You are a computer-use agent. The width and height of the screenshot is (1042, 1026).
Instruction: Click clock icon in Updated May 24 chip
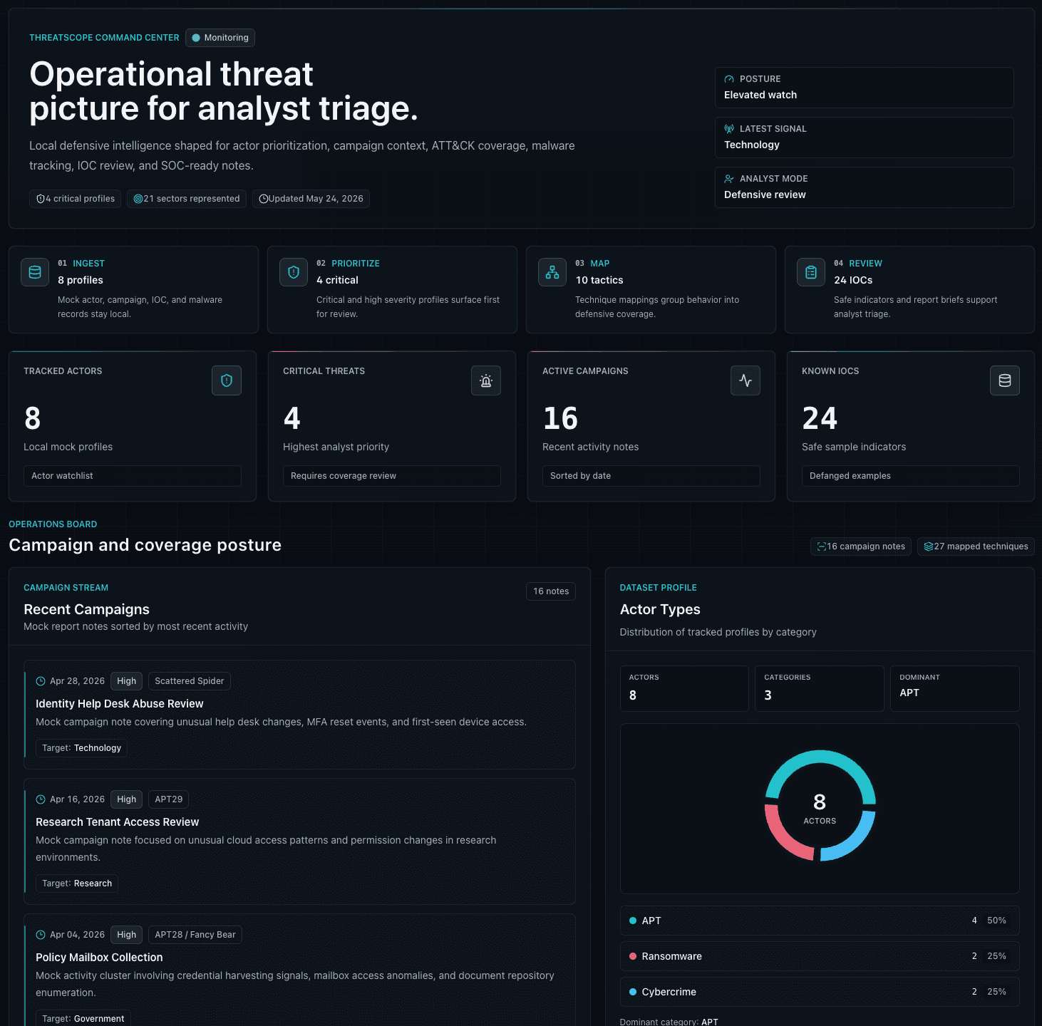264,199
